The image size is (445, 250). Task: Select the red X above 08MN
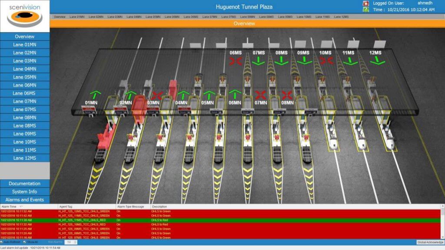287,95
